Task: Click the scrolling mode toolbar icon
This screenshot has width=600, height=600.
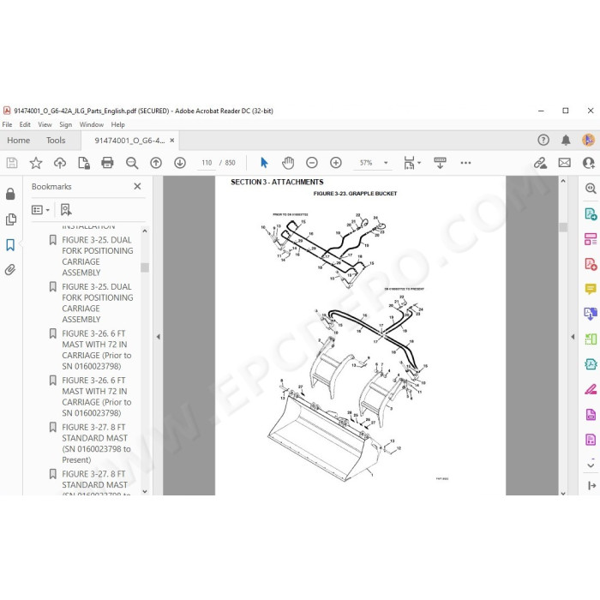Action: pos(440,163)
